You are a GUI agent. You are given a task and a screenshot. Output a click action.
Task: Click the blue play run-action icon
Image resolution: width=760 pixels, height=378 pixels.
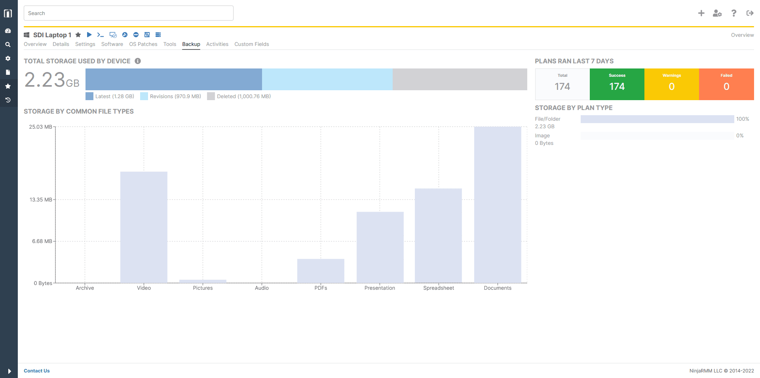[x=89, y=35]
